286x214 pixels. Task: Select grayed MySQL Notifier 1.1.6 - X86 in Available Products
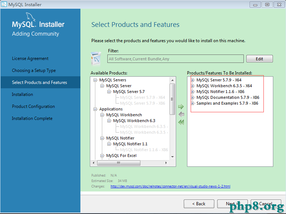144,150
